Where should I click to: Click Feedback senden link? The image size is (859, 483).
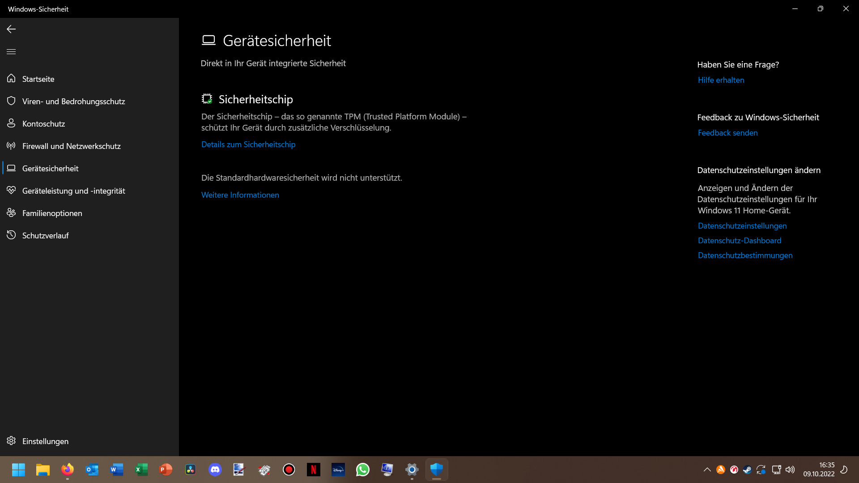727,133
